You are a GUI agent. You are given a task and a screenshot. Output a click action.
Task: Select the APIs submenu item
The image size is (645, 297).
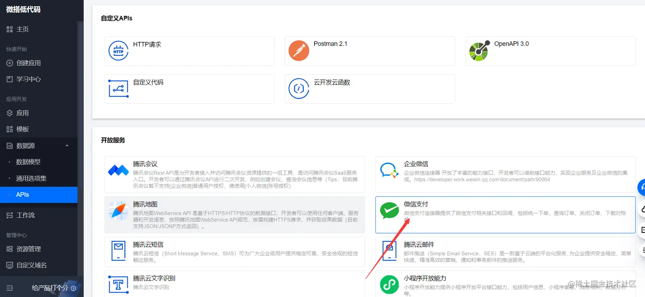tap(38, 195)
